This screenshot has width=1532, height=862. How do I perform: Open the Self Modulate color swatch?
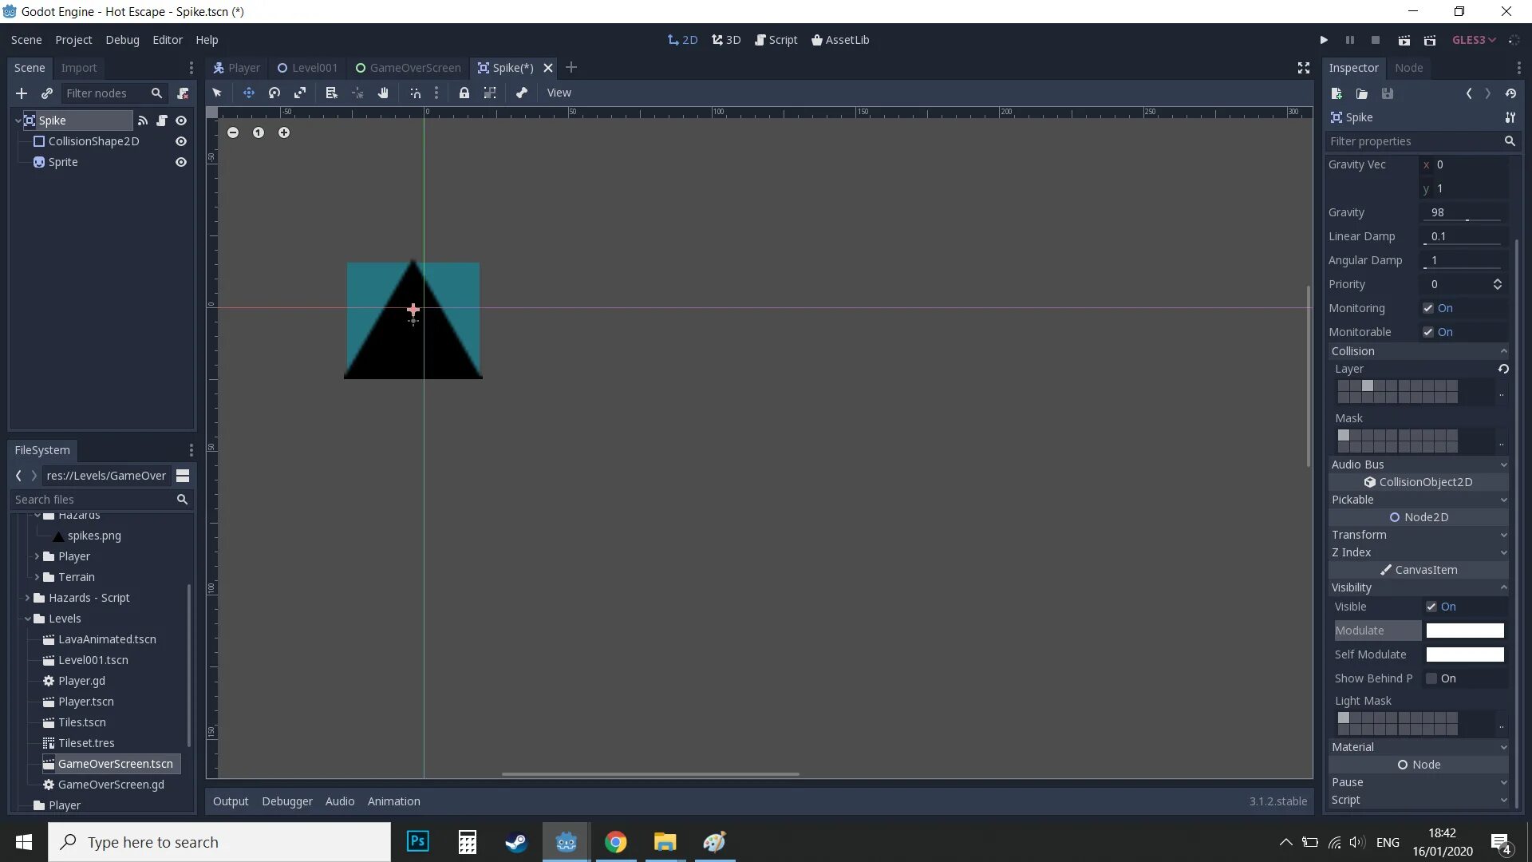1465,654
